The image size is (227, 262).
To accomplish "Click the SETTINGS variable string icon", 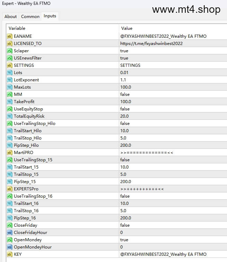I will (x=10, y=65).
